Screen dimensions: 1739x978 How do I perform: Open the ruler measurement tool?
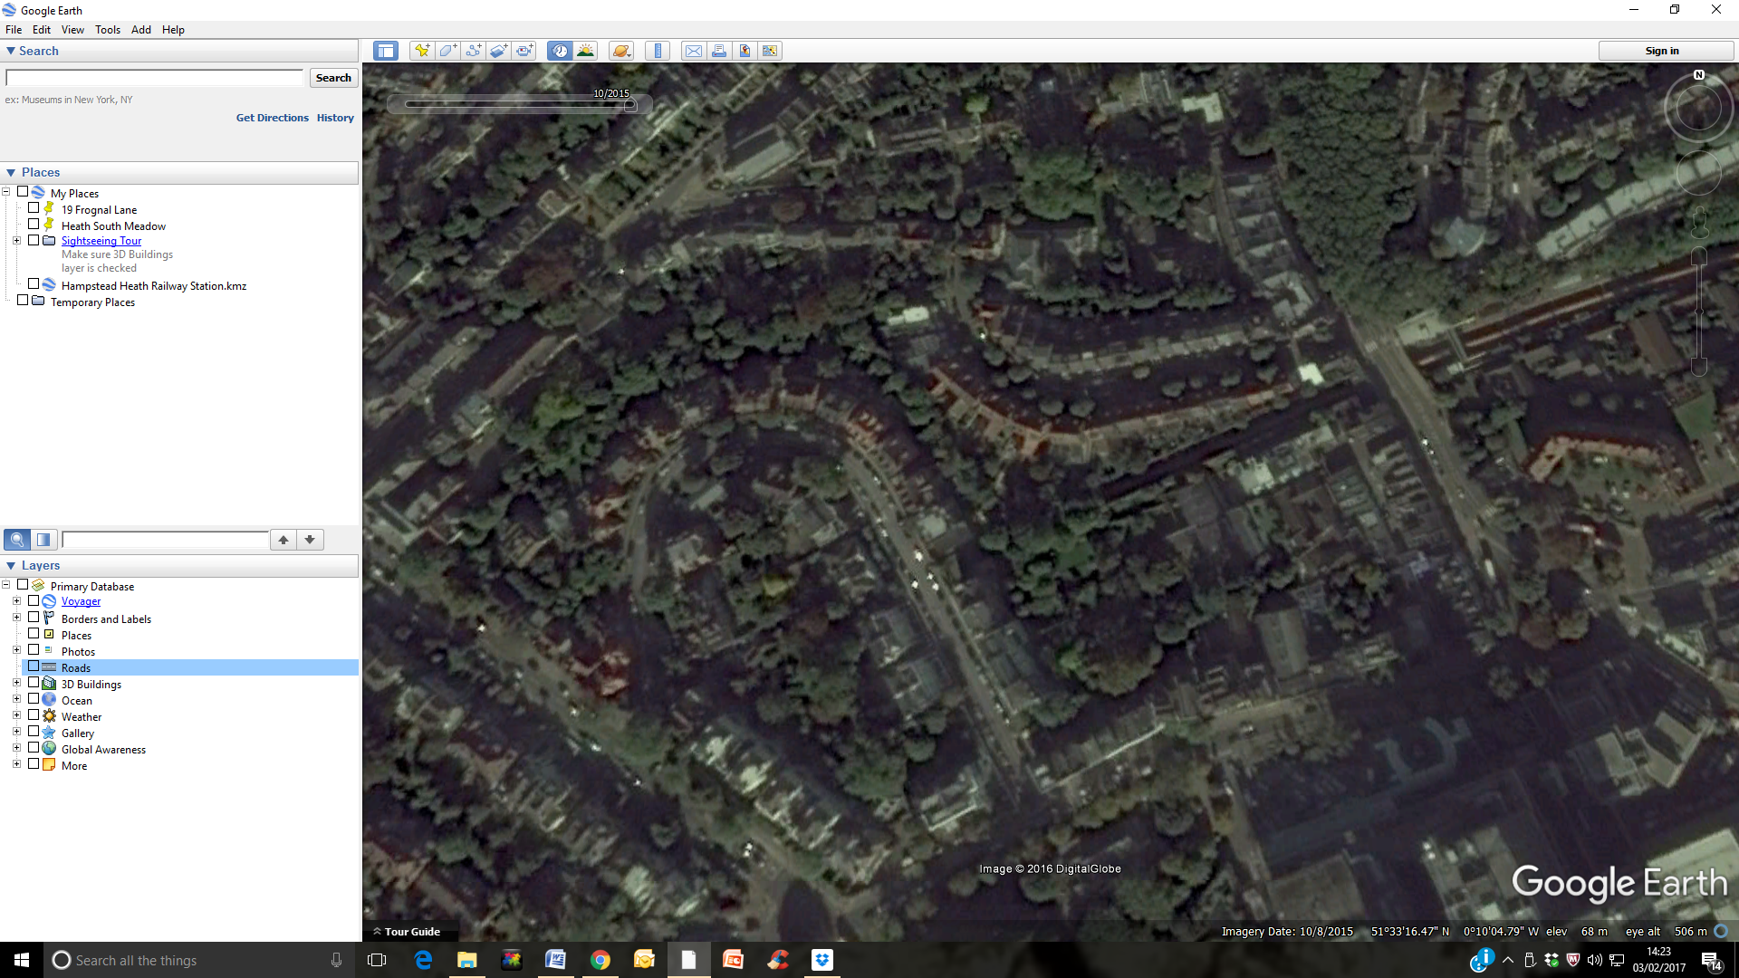658,51
